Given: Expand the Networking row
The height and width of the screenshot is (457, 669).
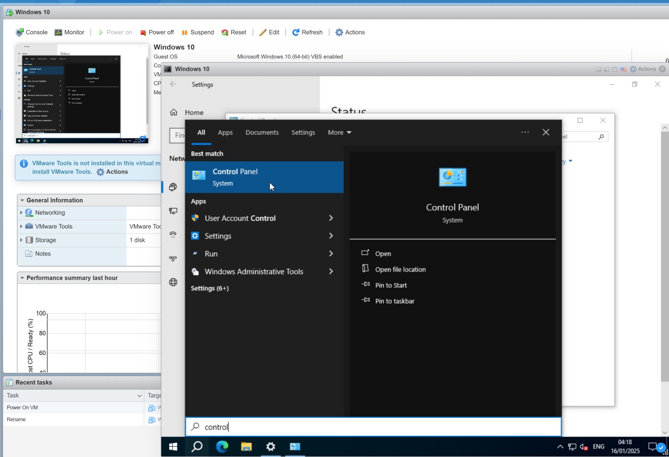Looking at the screenshot, I should pyautogui.click(x=21, y=212).
